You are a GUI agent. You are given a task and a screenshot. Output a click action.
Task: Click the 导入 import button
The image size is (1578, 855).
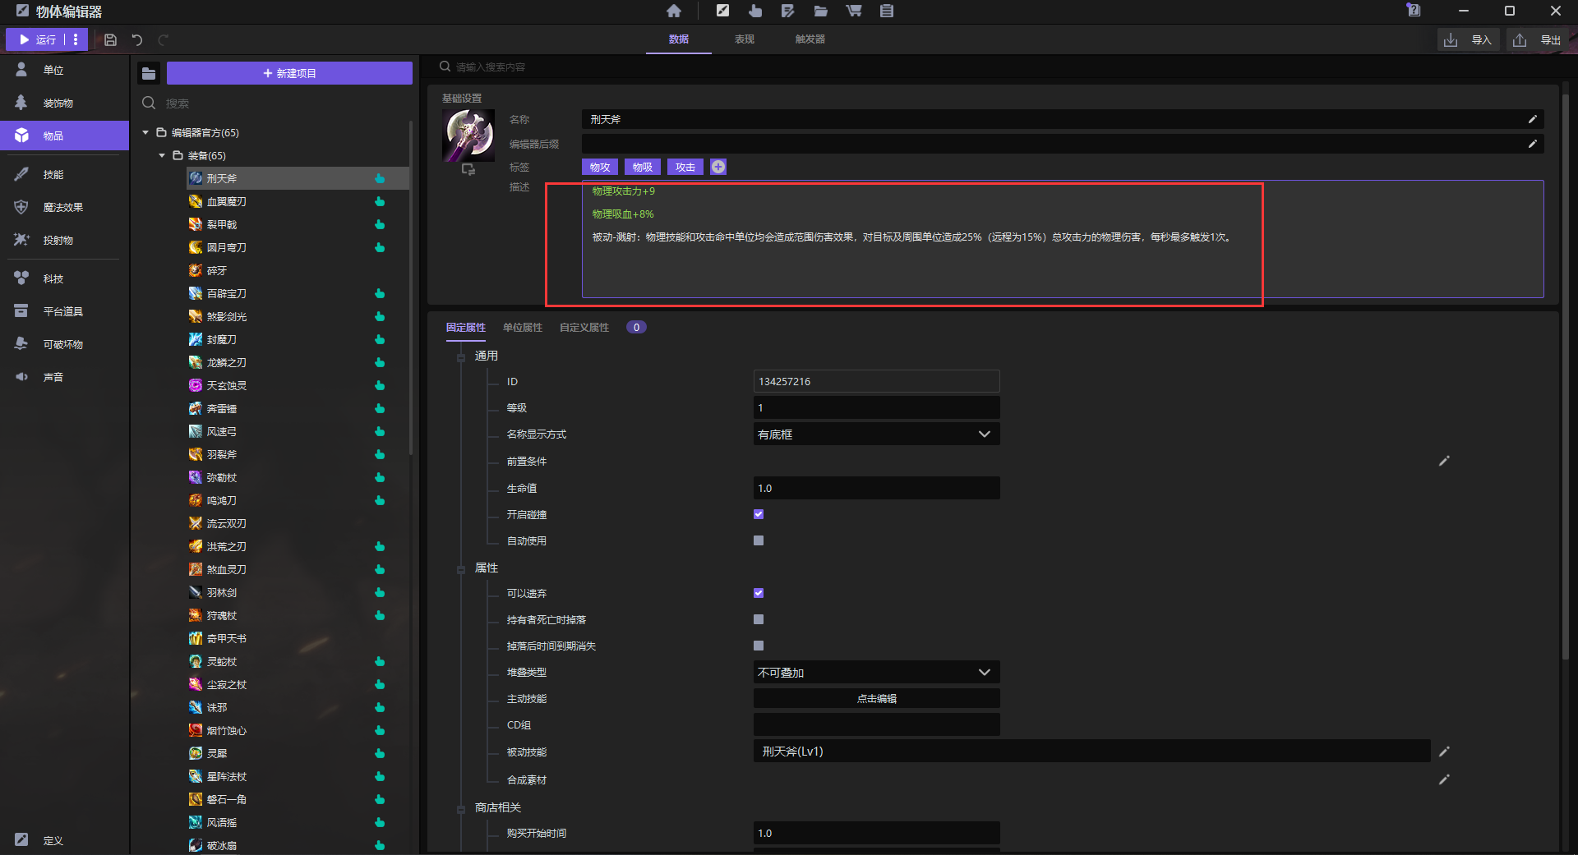coord(1469,39)
